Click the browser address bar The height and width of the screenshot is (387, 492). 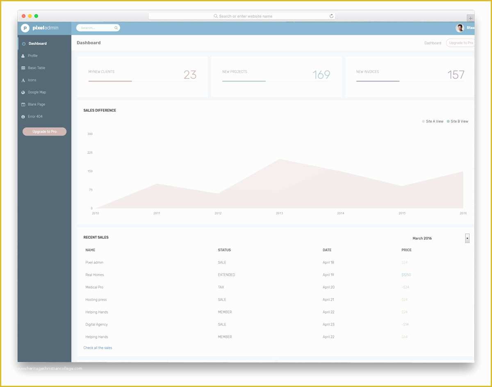[x=242, y=16]
